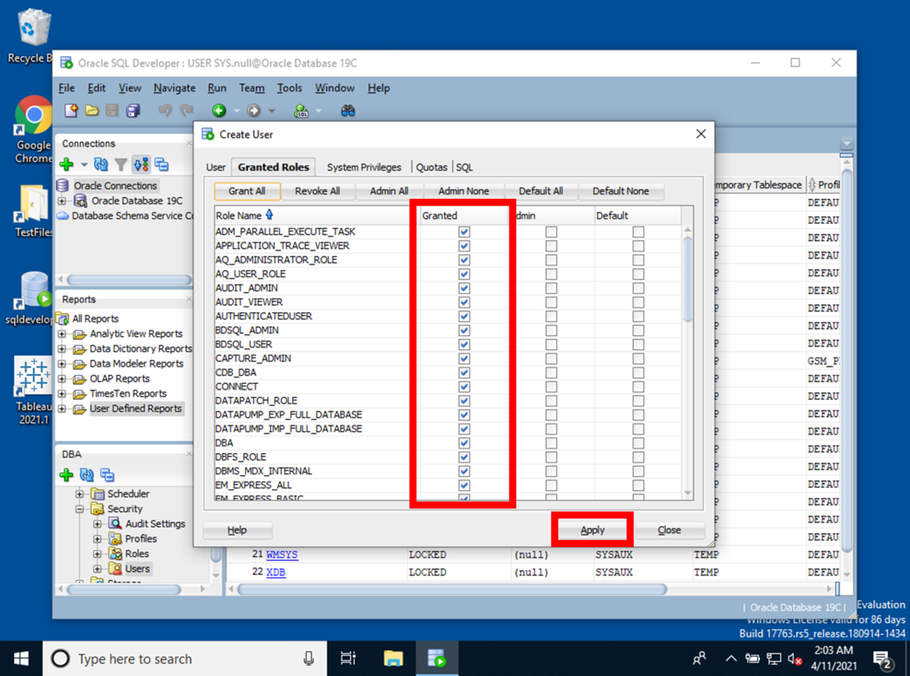
Task: Check Default box for AQ_ADMINISTRATOR_ROLE
Action: [639, 259]
